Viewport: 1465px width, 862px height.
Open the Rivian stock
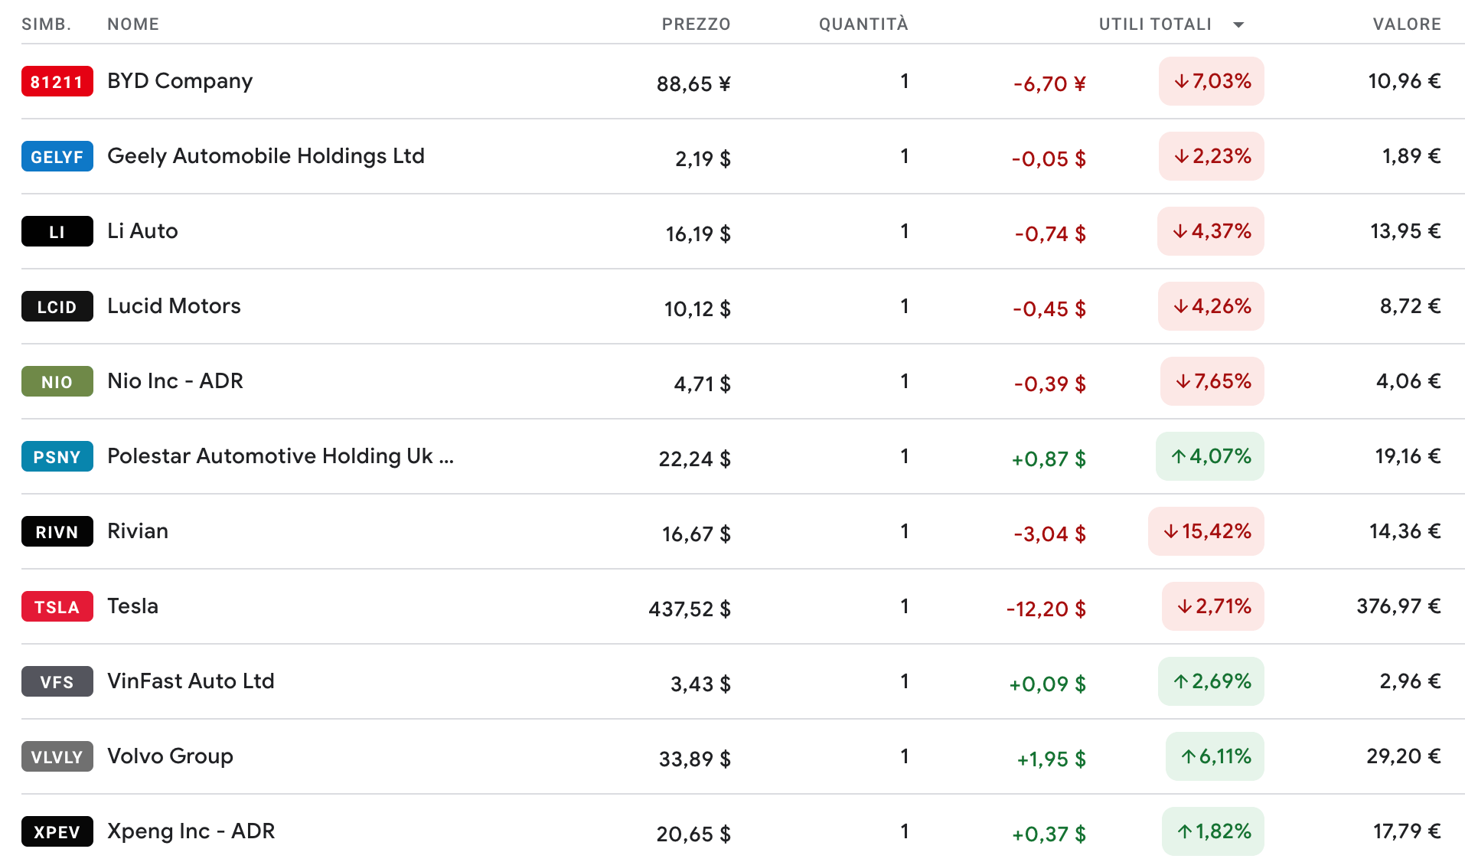[x=138, y=531]
